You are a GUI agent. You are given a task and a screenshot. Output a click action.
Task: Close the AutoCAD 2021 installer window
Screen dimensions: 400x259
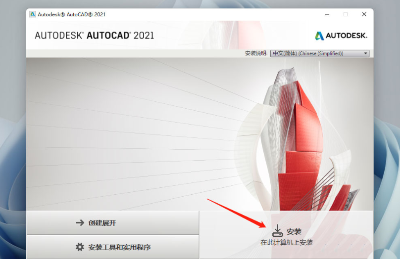tap(364, 14)
